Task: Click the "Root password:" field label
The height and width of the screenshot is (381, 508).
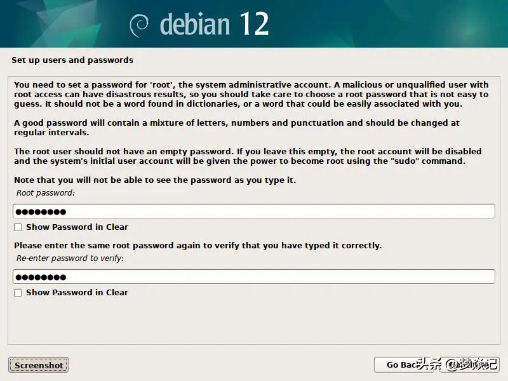Action: pyautogui.click(x=45, y=192)
